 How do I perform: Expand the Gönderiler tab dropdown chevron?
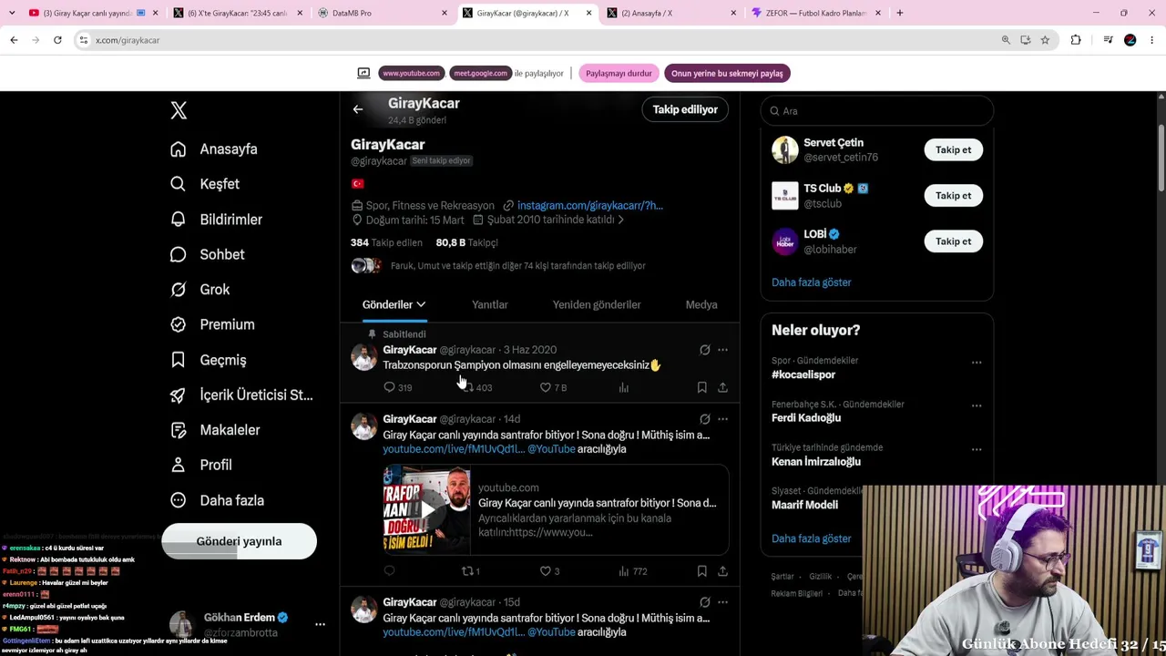421,304
